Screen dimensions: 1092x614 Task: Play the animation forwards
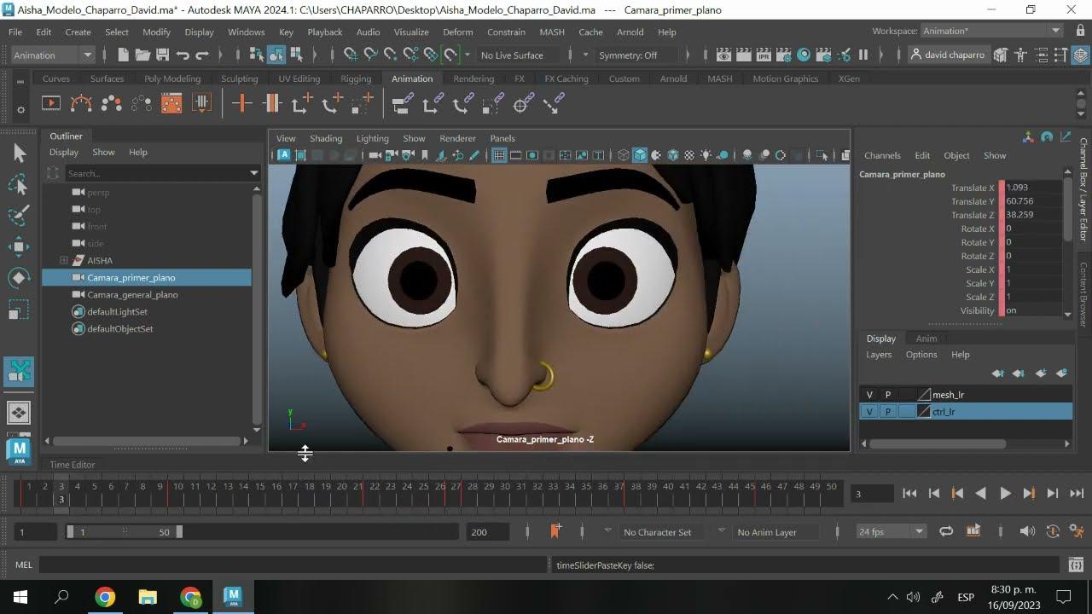click(x=1005, y=493)
